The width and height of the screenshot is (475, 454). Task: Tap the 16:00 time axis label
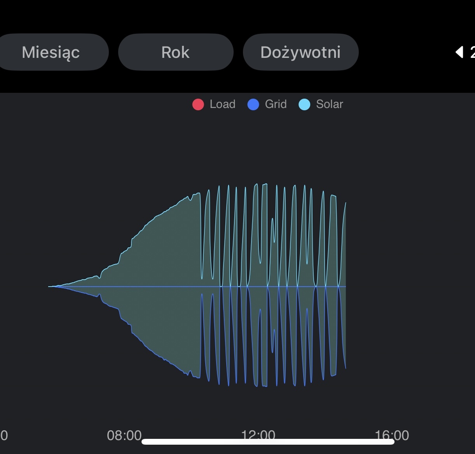pyautogui.click(x=392, y=434)
